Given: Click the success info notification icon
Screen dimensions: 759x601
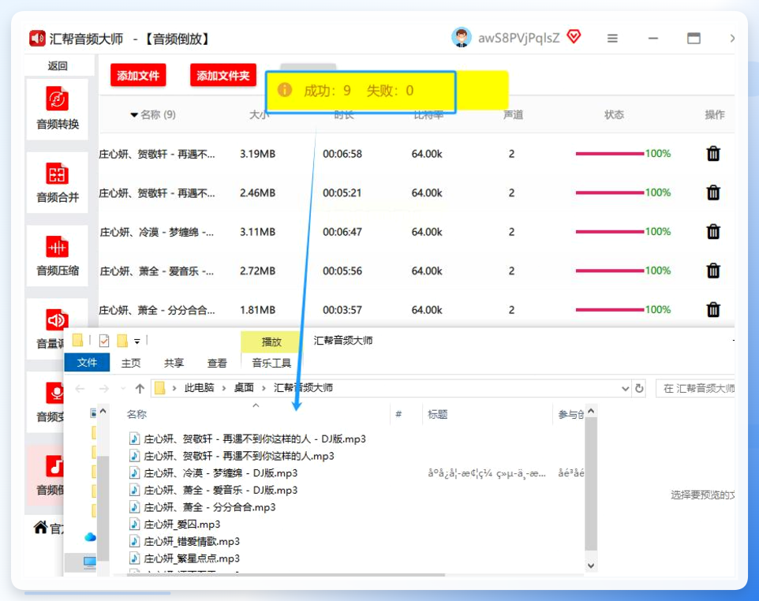Looking at the screenshot, I should point(285,90).
